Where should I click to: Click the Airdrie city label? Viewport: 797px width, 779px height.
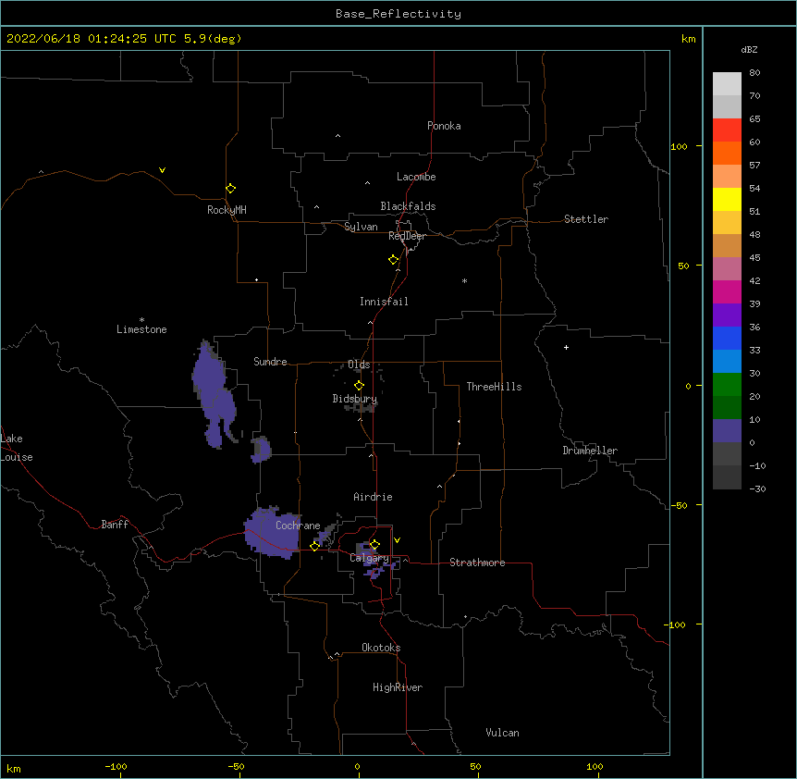point(374,497)
